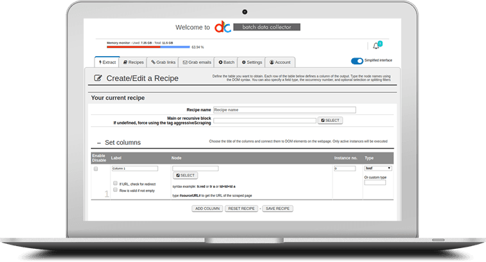Open the notification bell icon
486x262 pixels.
pos(376,46)
